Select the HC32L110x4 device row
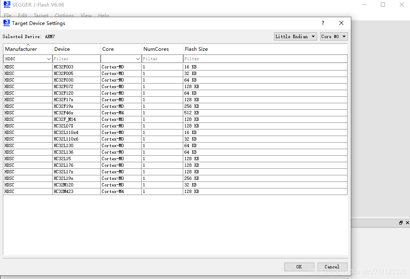 pyautogui.click(x=175, y=132)
